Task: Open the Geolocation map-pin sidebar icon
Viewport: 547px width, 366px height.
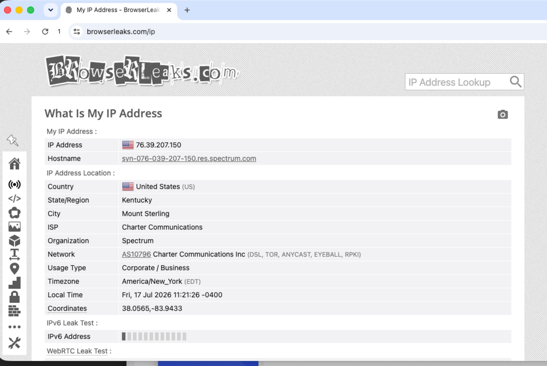Action: 15,269
